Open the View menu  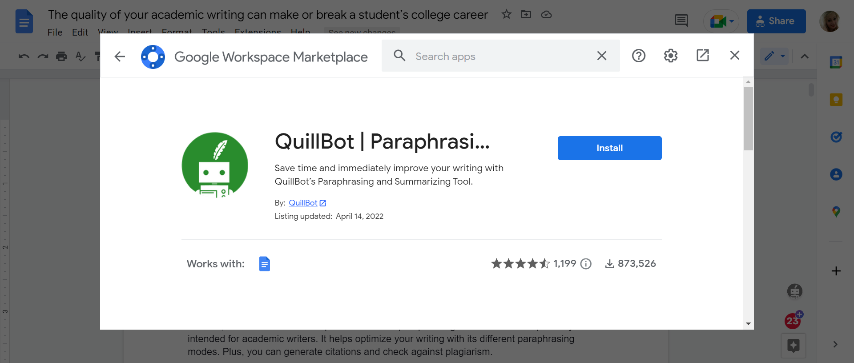(x=108, y=32)
